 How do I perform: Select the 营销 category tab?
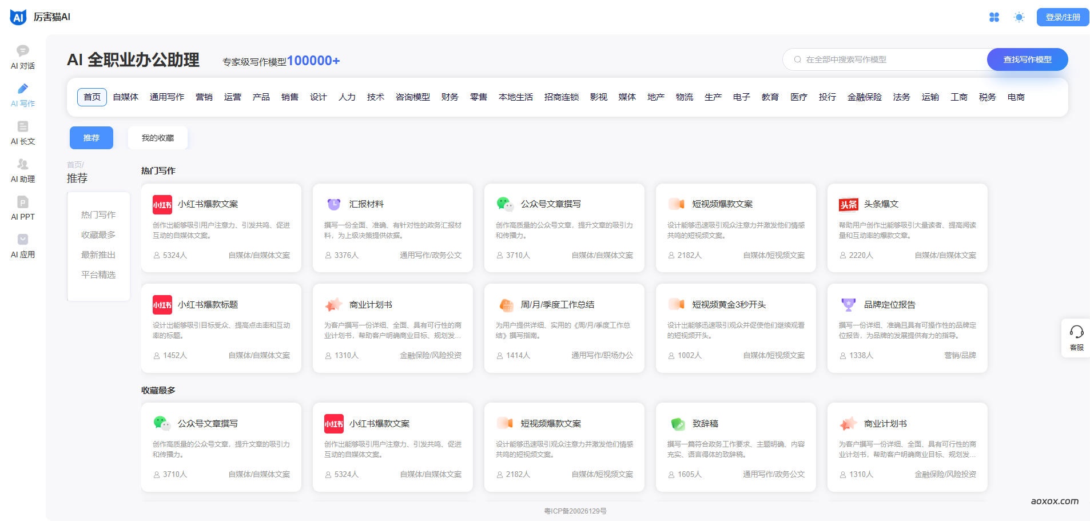click(x=204, y=97)
